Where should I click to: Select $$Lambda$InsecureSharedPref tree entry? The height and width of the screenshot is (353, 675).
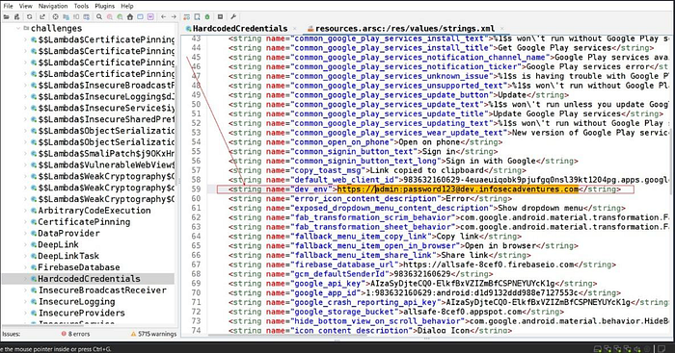106,119
